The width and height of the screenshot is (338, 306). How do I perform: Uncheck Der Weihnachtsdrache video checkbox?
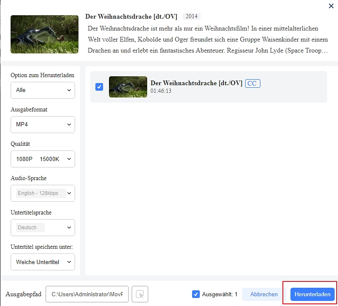pyautogui.click(x=99, y=87)
